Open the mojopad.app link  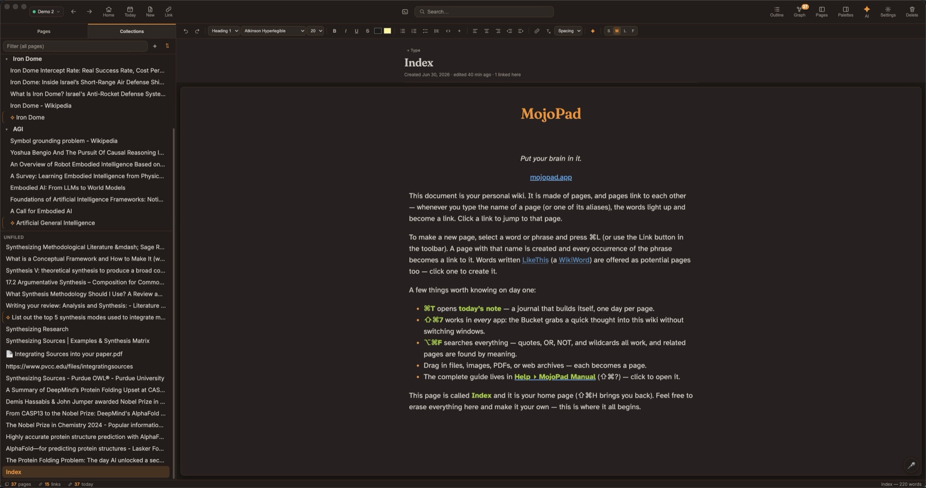coord(551,177)
